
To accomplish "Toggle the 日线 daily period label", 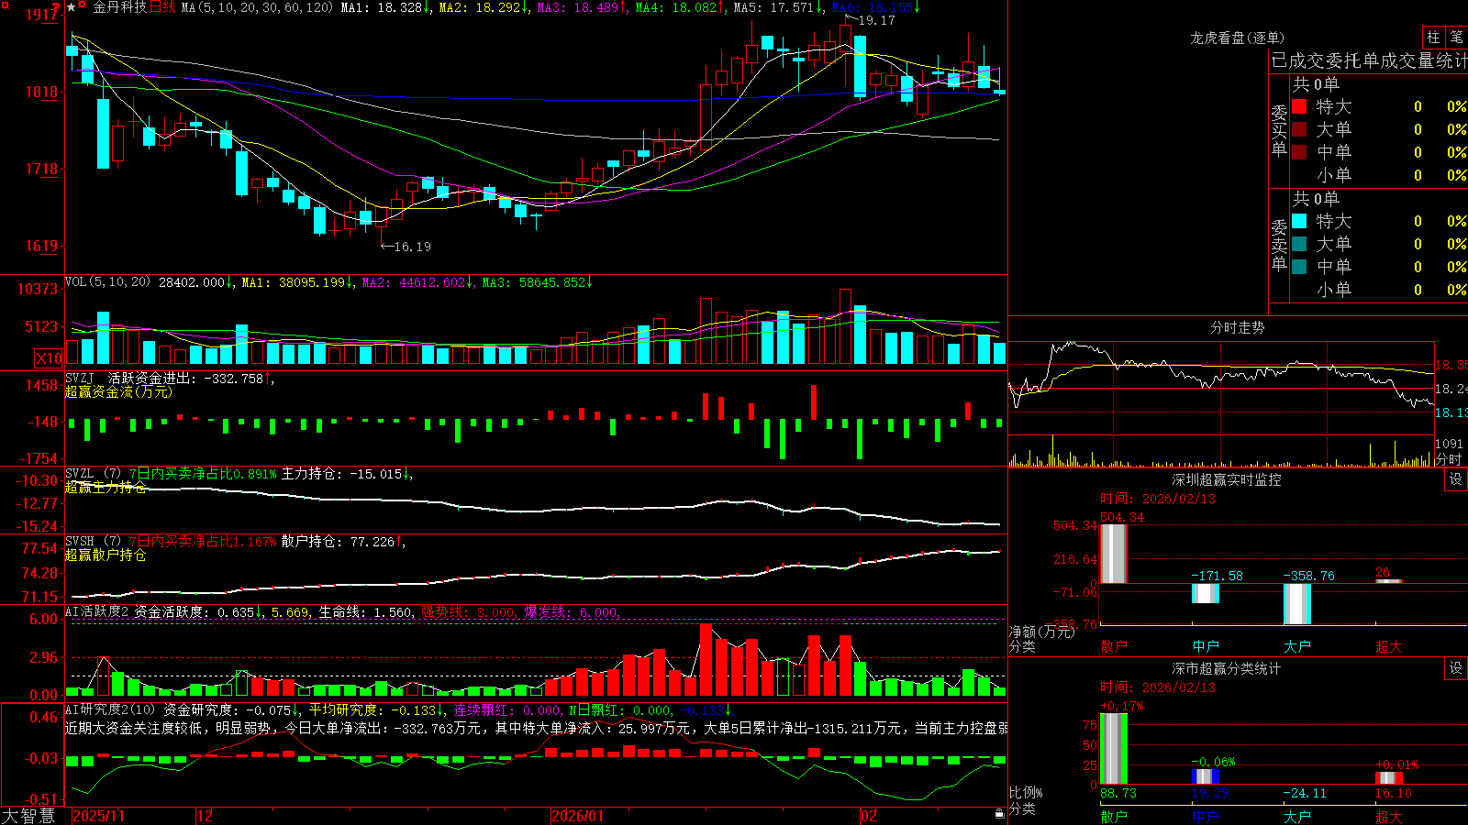I will tap(162, 7).
